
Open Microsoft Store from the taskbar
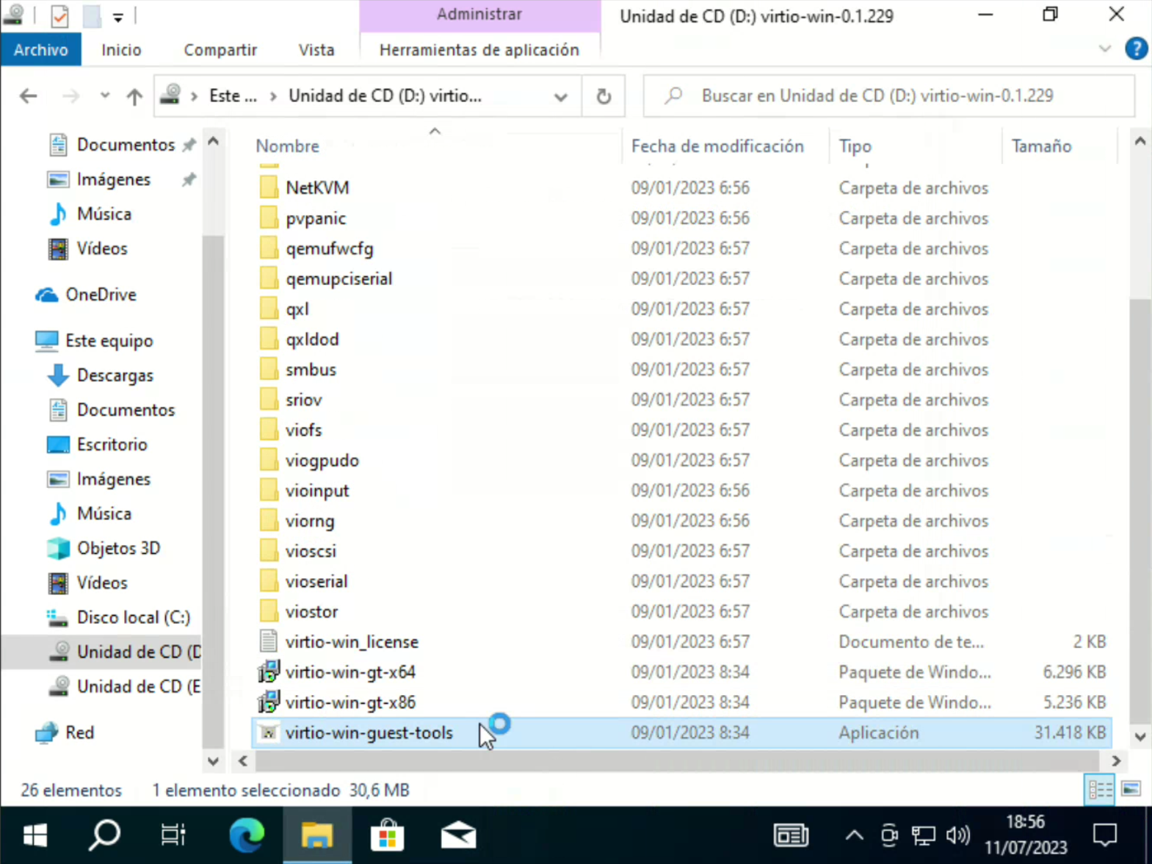click(x=387, y=835)
